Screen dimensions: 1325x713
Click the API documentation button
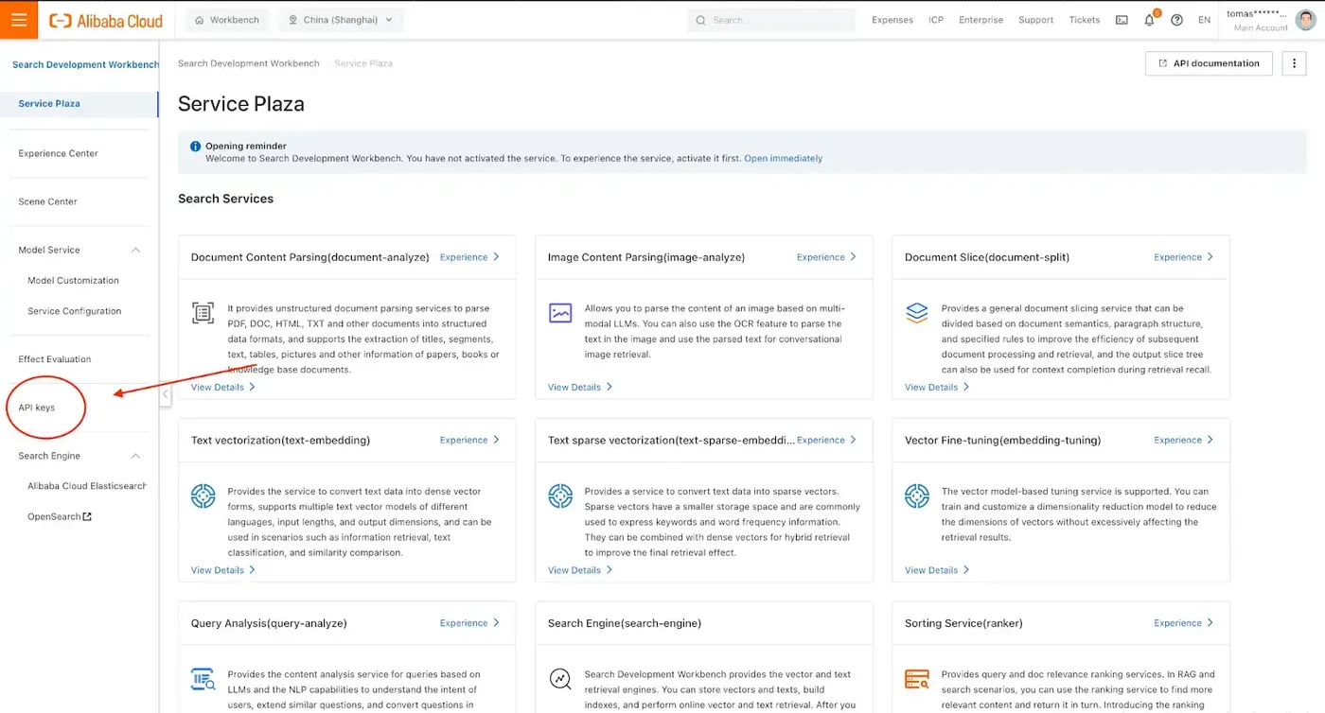click(x=1208, y=63)
